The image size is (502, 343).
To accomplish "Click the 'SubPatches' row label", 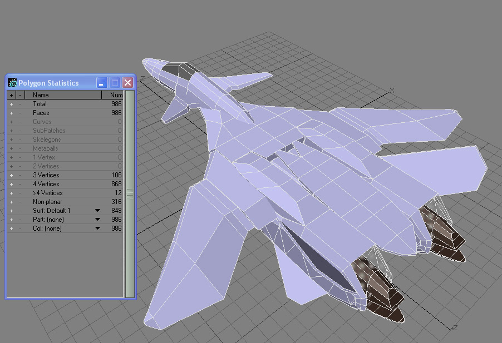I will (49, 131).
